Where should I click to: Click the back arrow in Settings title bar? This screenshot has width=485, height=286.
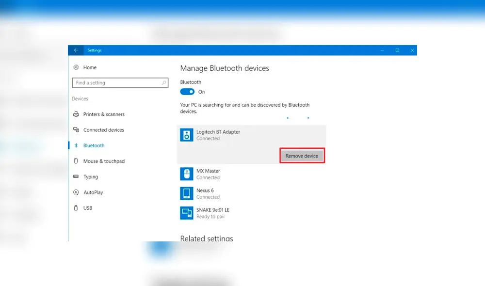pyautogui.click(x=76, y=50)
